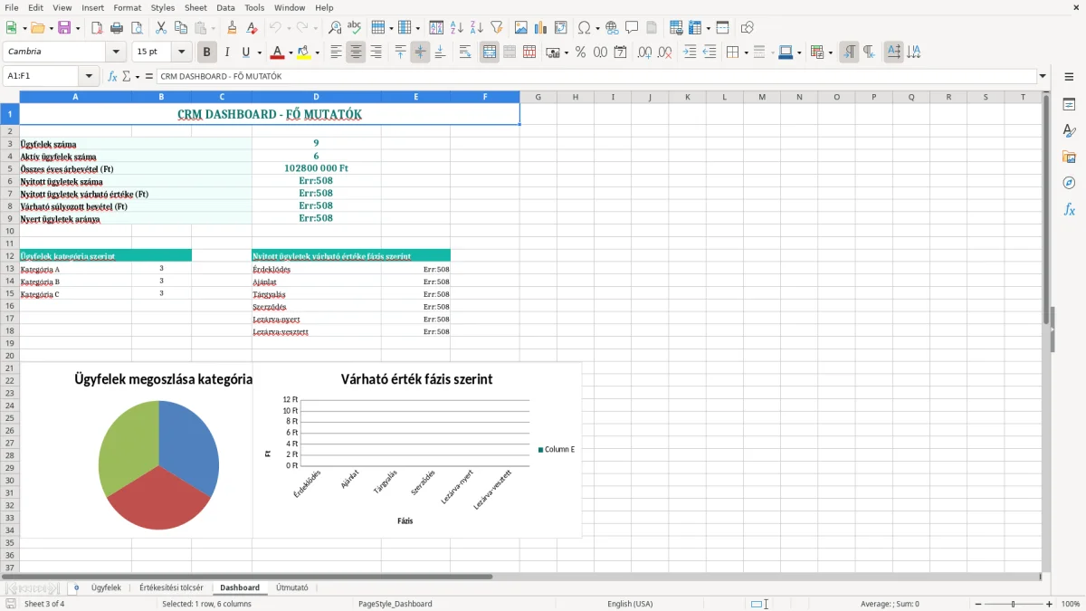The height and width of the screenshot is (611, 1086).
Task: Click the Print icon
Action: pyautogui.click(x=117, y=28)
